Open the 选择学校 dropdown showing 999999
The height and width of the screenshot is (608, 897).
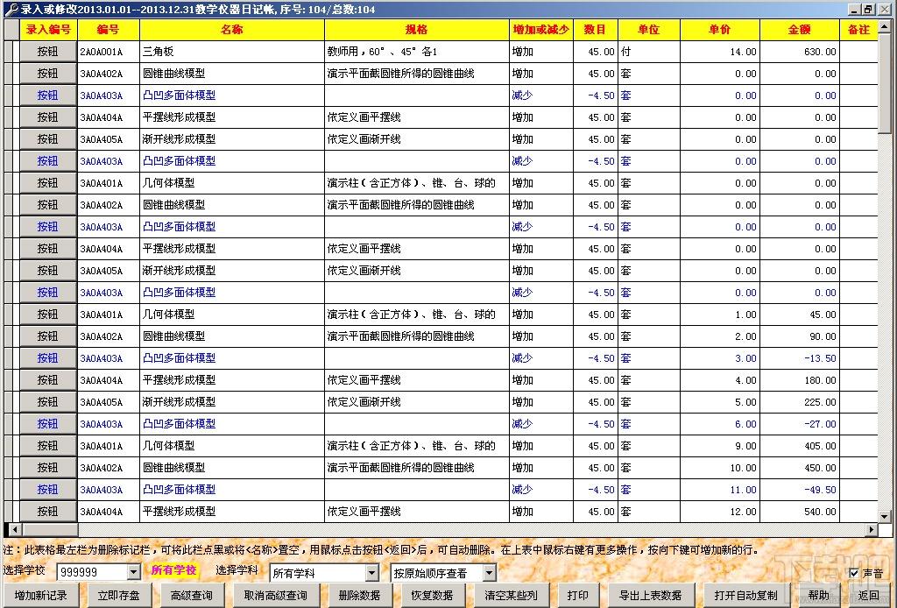pos(133,572)
